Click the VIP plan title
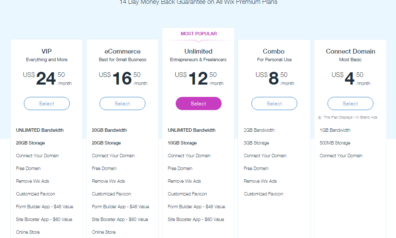396x238 pixels. pos(46,51)
